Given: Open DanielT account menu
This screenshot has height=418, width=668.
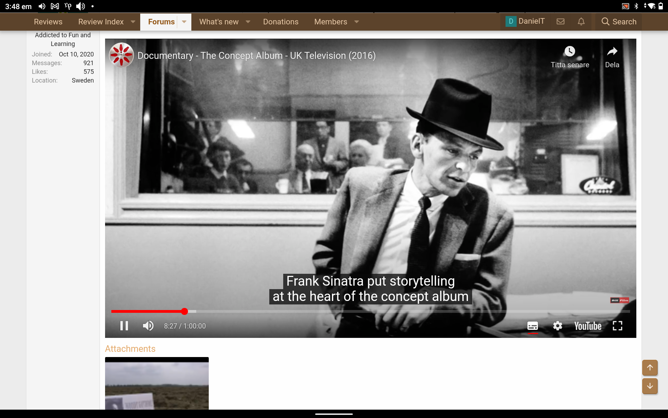Looking at the screenshot, I should coord(525,21).
